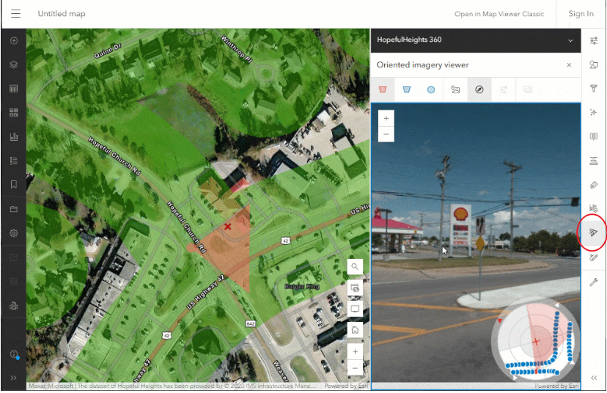Viewport: 607px width, 393px height.
Task: Open the Tables panel in left sidebar
Action: click(14, 89)
